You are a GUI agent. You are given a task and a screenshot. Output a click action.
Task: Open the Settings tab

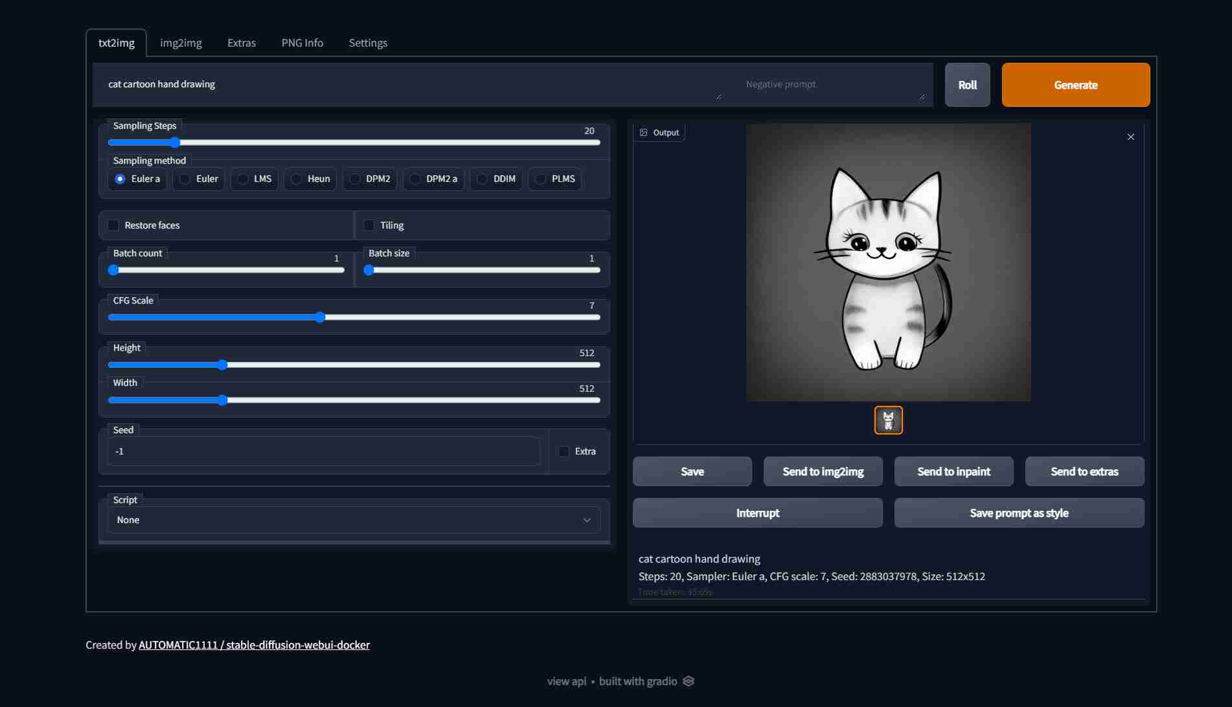point(368,43)
